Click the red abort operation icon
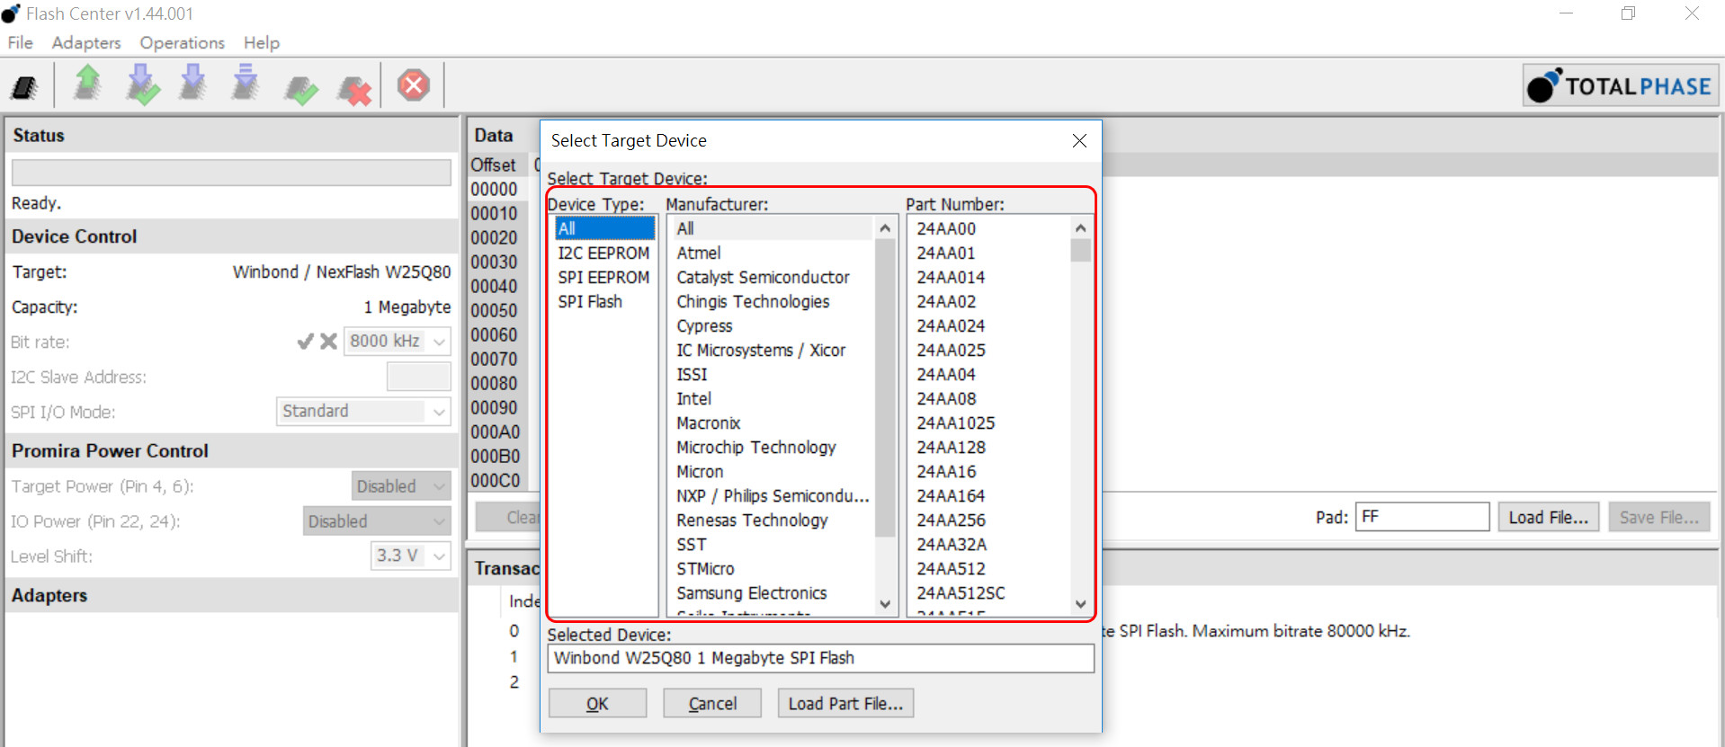The image size is (1725, 747). 414,85
